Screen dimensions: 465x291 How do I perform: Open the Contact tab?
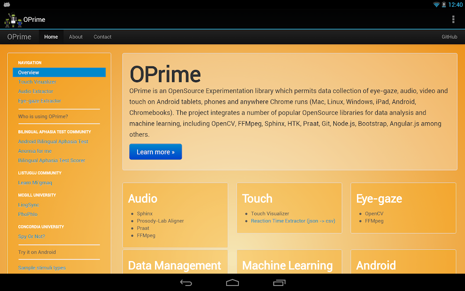click(102, 37)
